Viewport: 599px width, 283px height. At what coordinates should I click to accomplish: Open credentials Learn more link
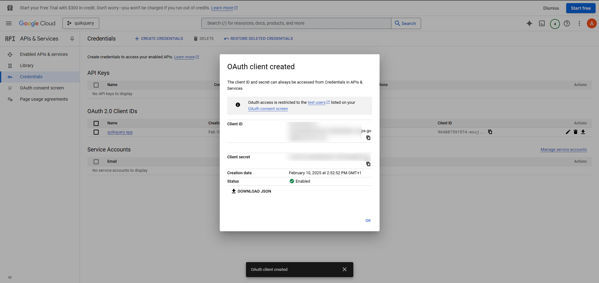[186, 57]
